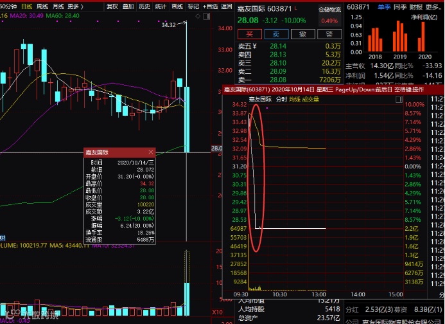The width and height of the screenshot is (445, 324).
Task: Open 历史 history view
Action: pos(144,6)
